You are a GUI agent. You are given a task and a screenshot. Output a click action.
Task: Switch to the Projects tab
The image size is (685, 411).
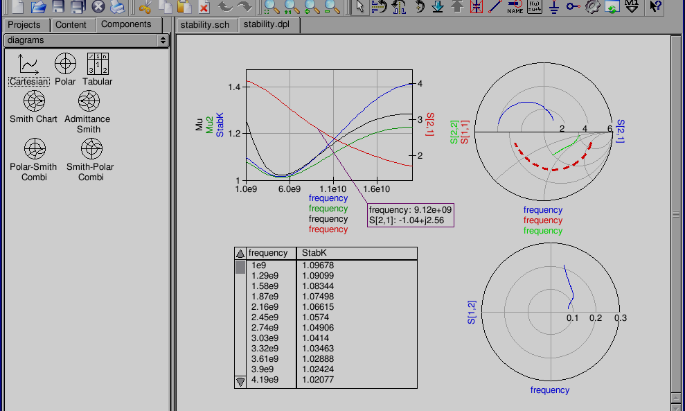pyautogui.click(x=24, y=25)
